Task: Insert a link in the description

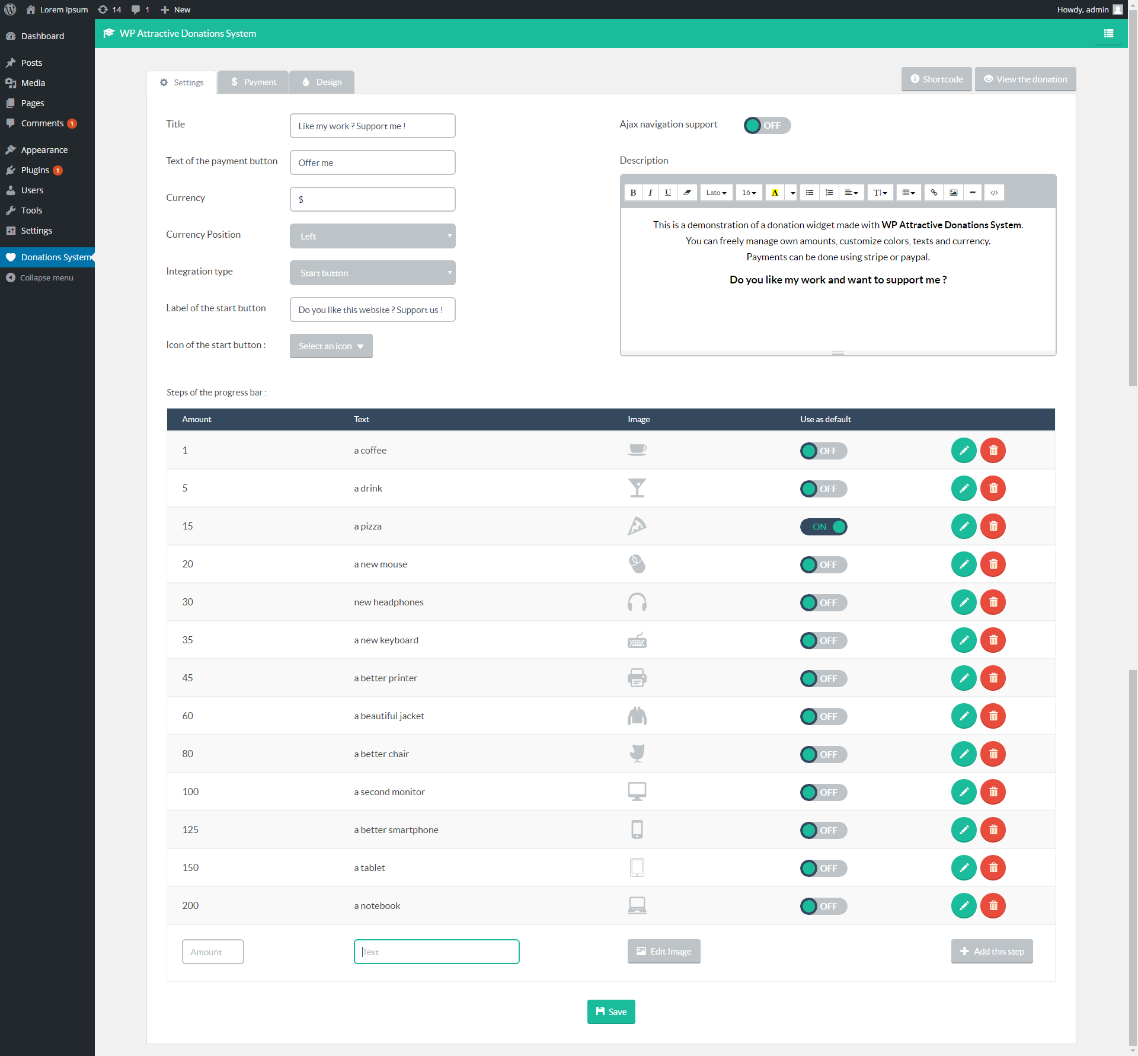Action: point(934,193)
